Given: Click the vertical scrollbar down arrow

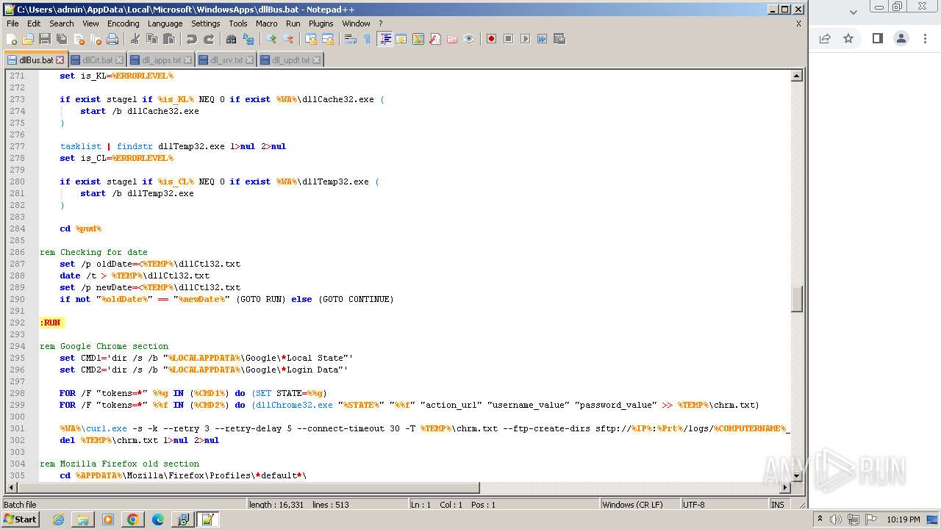Looking at the screenshot, I should (x=796, y=476).
